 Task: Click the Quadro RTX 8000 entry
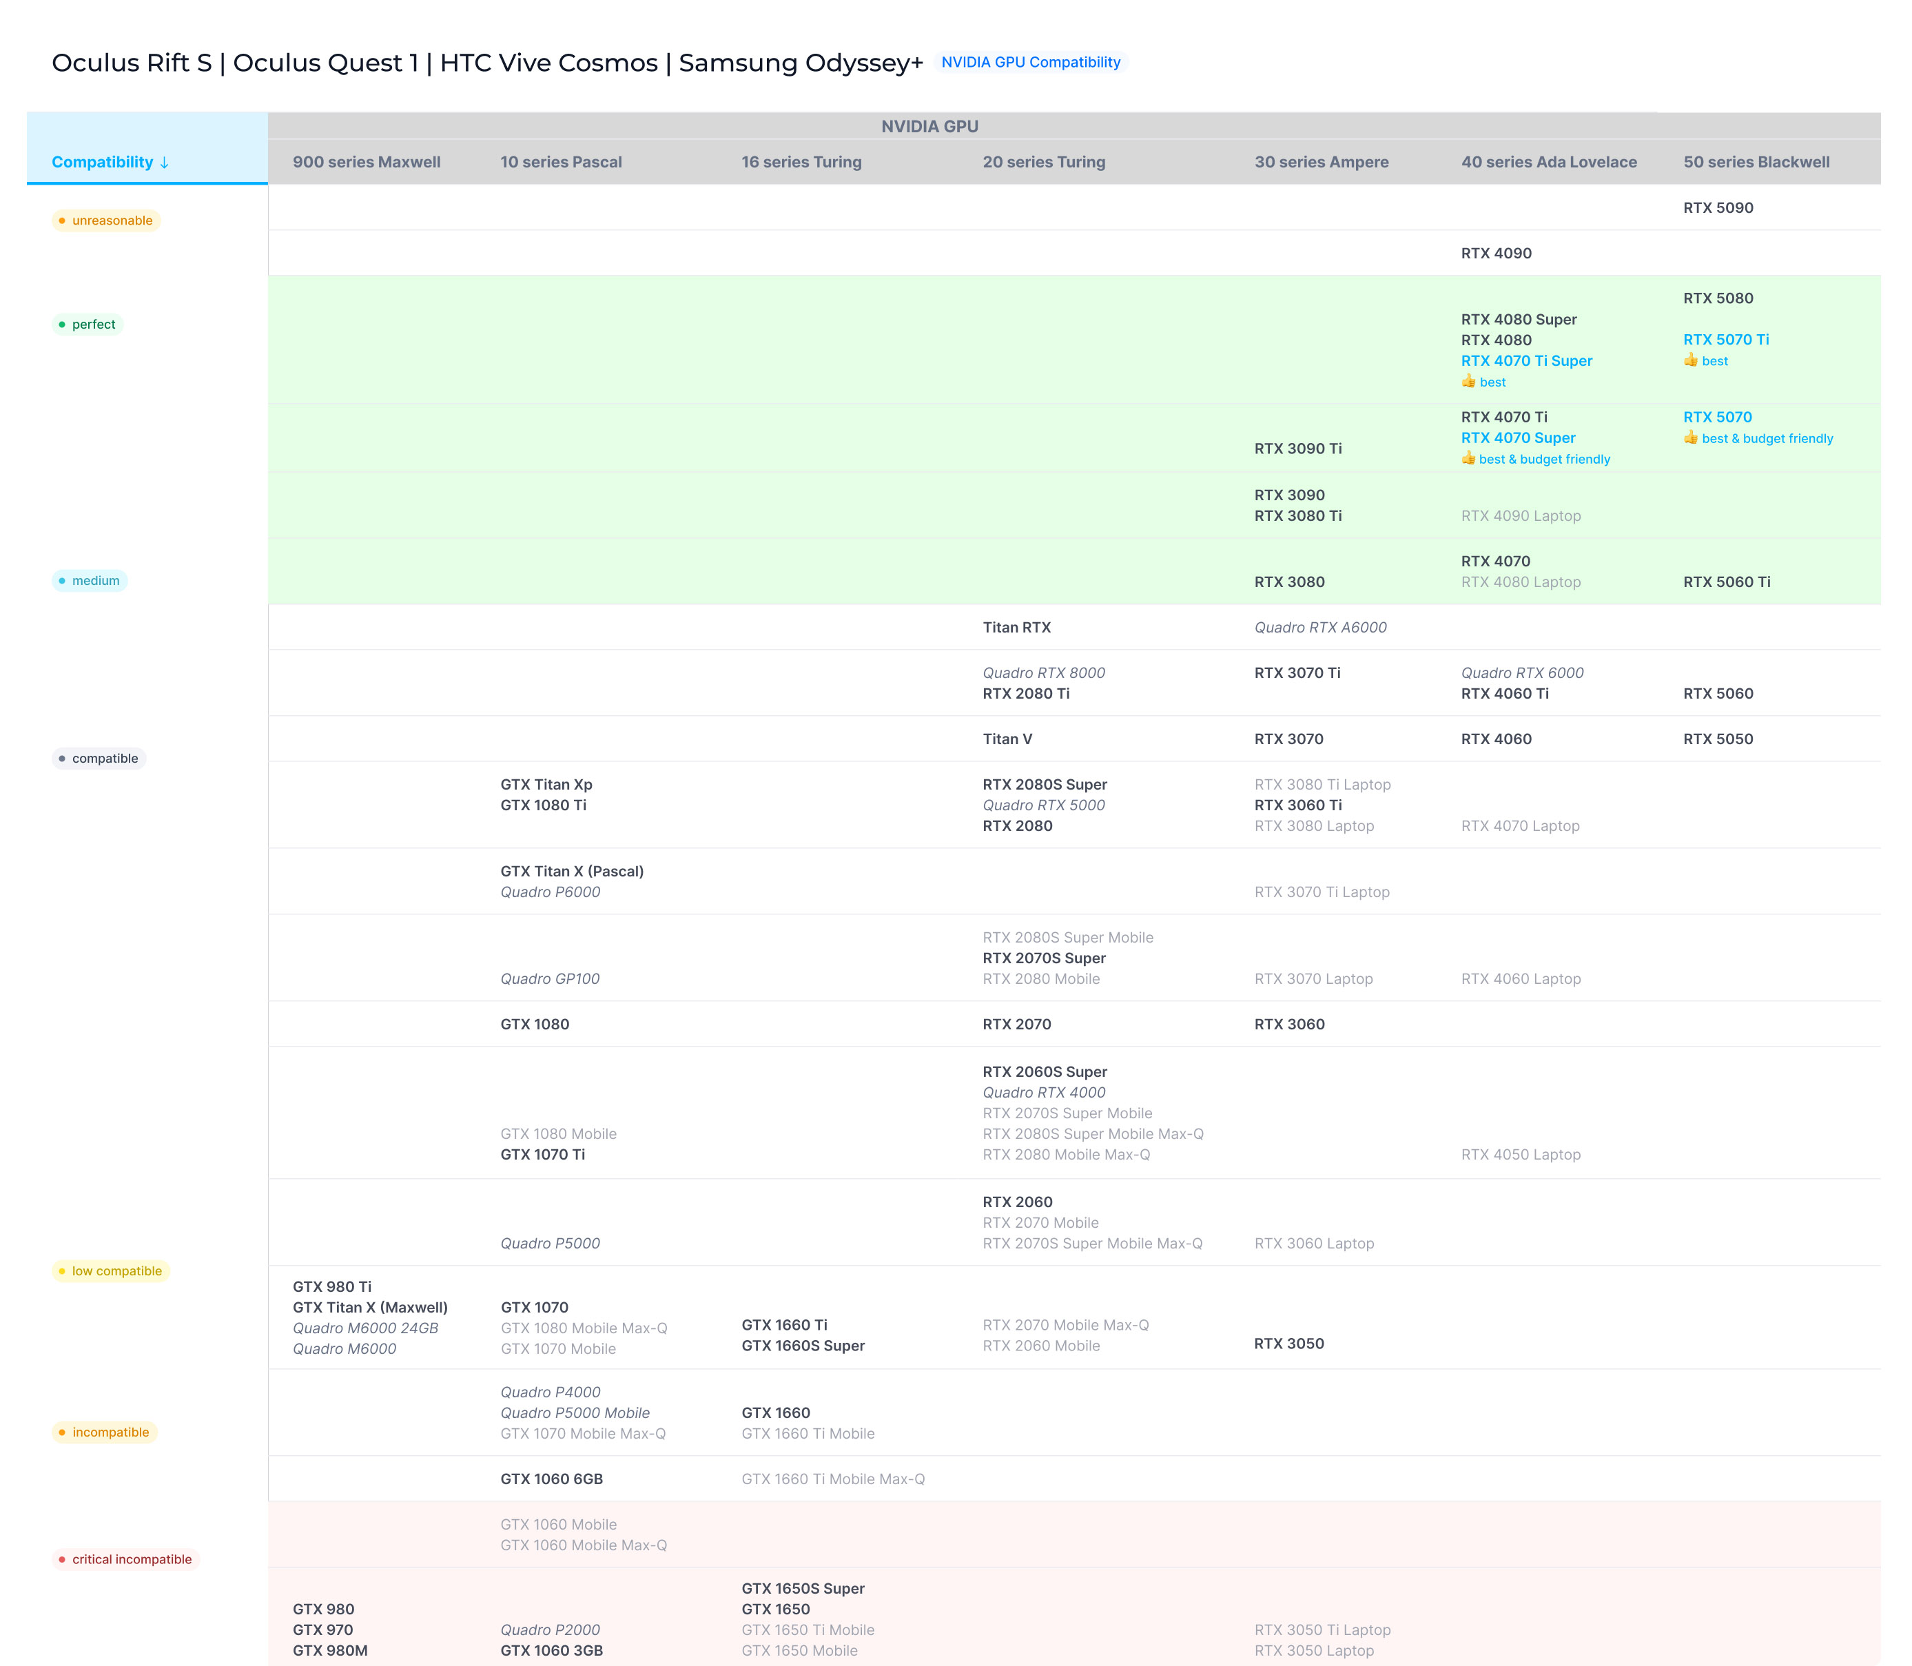click(x=1044, y=673)
